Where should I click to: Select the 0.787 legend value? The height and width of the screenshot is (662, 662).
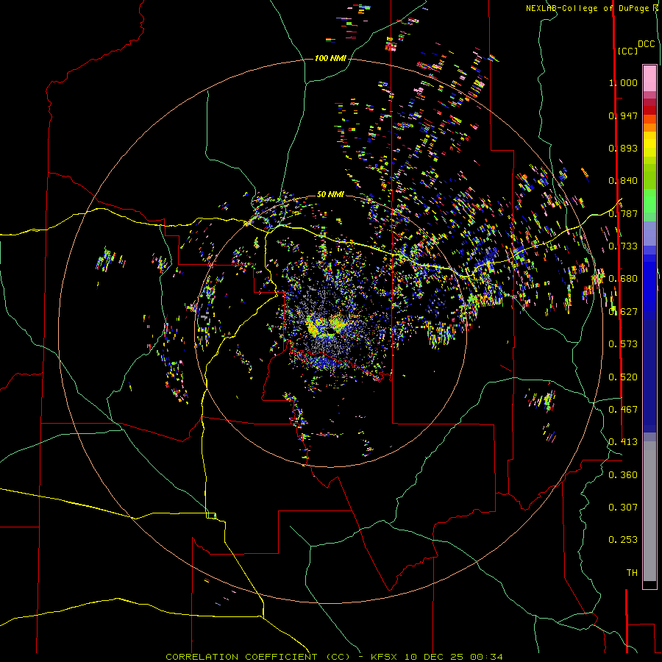pyautogui.click(x=623, y=213)
